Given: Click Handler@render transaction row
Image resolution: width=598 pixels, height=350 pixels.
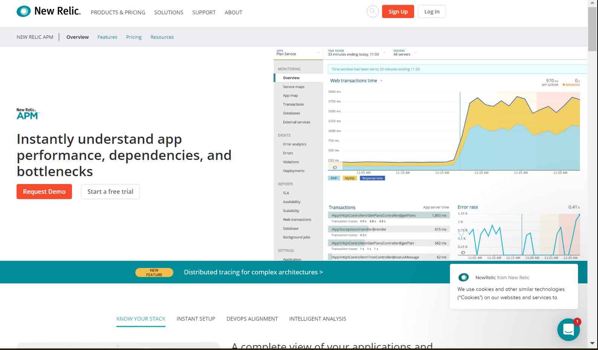Looking at the screenshot, I should [389, 229].
